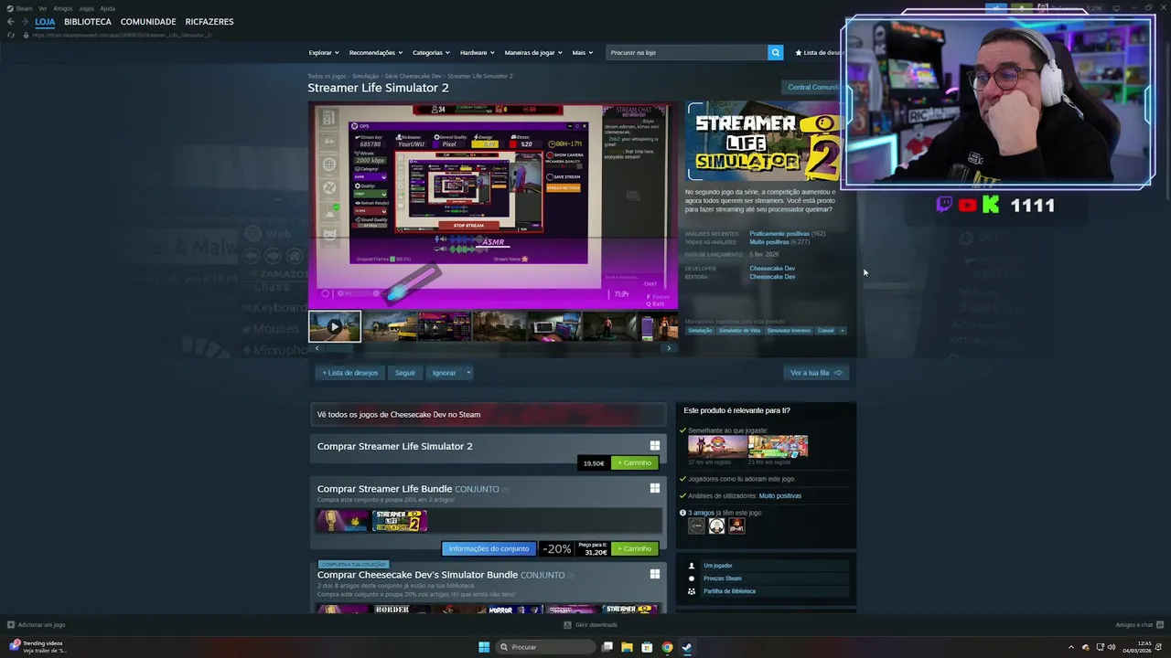
Task: Show hidden system tray icons
Action: pyautogui.click(x=1071, y=647)
